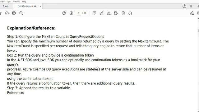Open help question mark icon
The width and height of the screenshot is (199, 112).
(184, 6)
